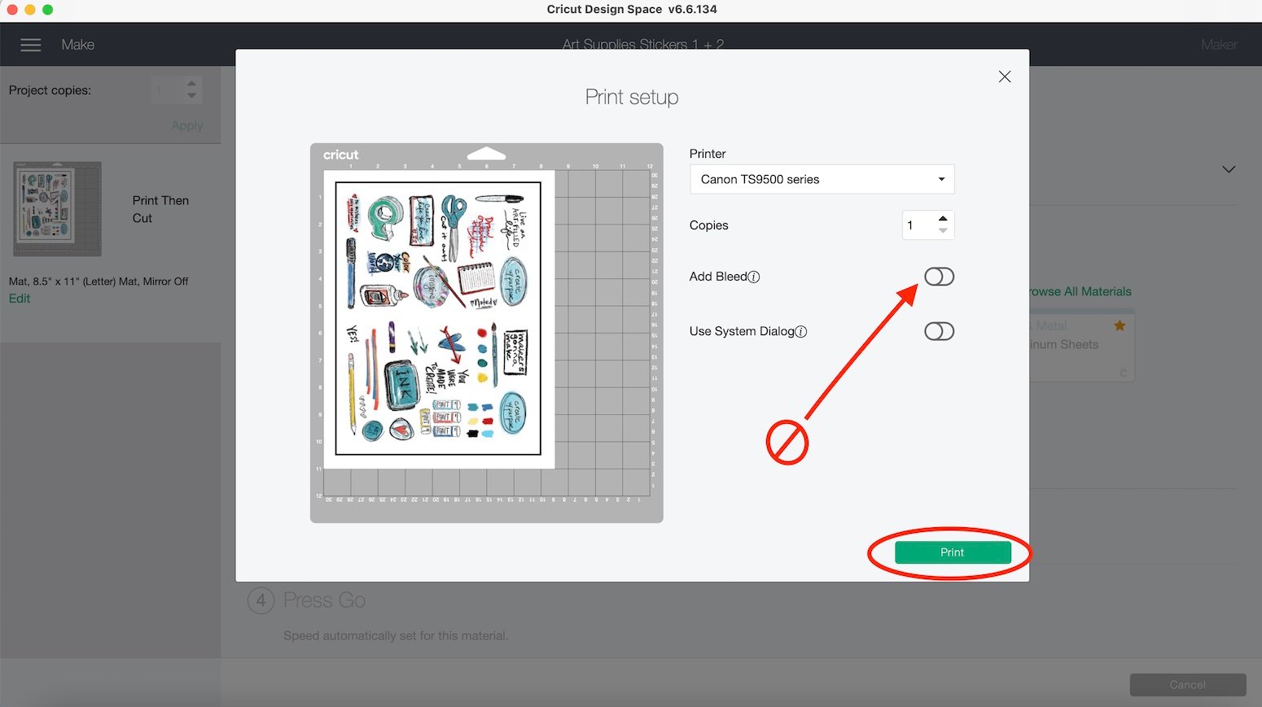Click the Art Supplies Stickers project title
The width and height of the screenshot is (1262, 707).
(642, 45)
